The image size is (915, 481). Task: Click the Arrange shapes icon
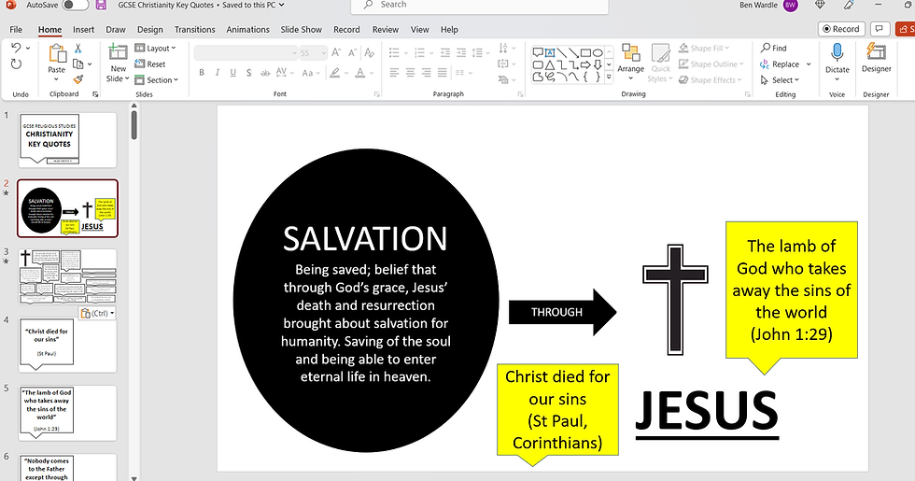coord(630,56)
